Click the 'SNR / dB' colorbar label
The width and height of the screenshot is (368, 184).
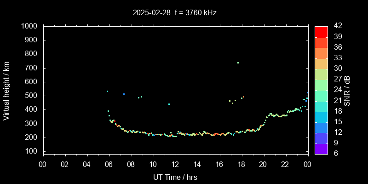pyautogui.click(x=347, y=90)
